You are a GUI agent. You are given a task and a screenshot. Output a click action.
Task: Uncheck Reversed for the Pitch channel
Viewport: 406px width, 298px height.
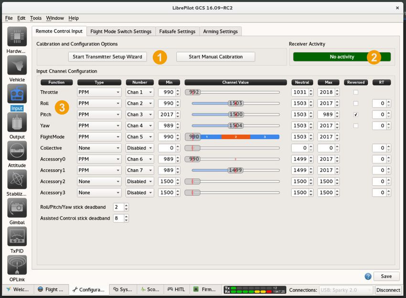point(356,115)
